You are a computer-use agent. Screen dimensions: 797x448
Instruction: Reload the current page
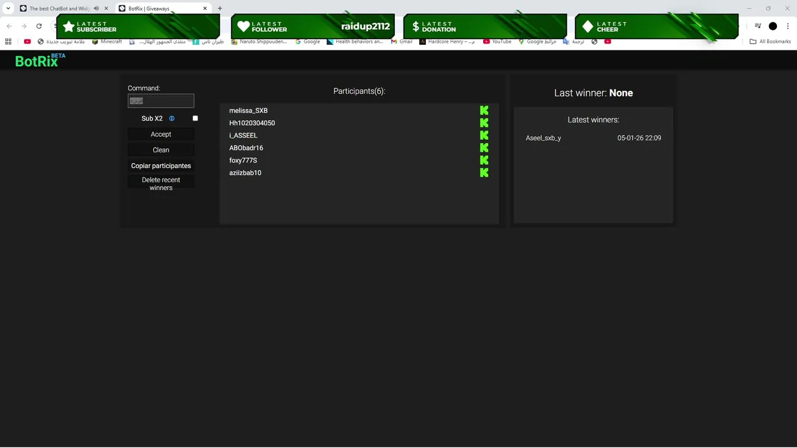pyautogui.click(x=39, y=26)
